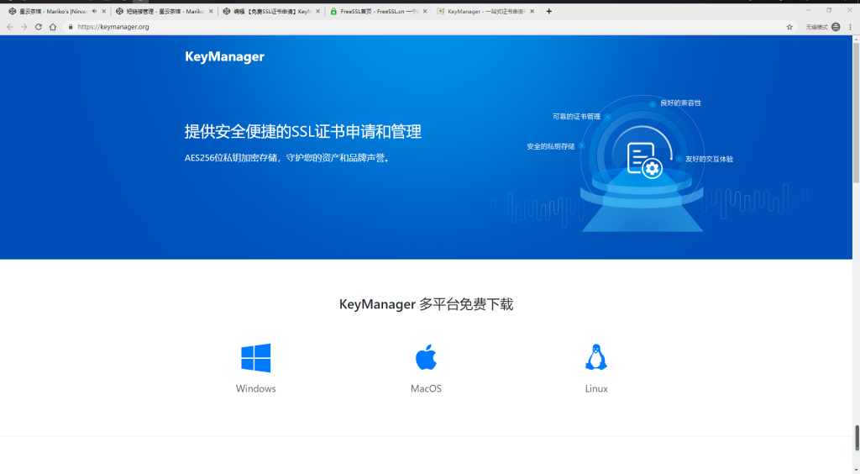Click the Windows label link

coord(255,388)
